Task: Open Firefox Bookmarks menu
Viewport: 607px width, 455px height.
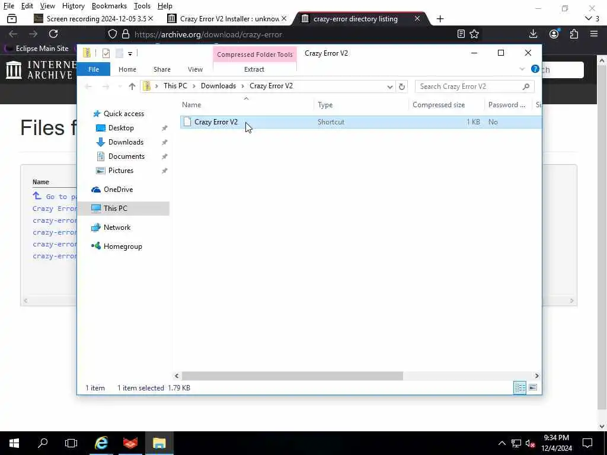Action: [x=109, y=6]
